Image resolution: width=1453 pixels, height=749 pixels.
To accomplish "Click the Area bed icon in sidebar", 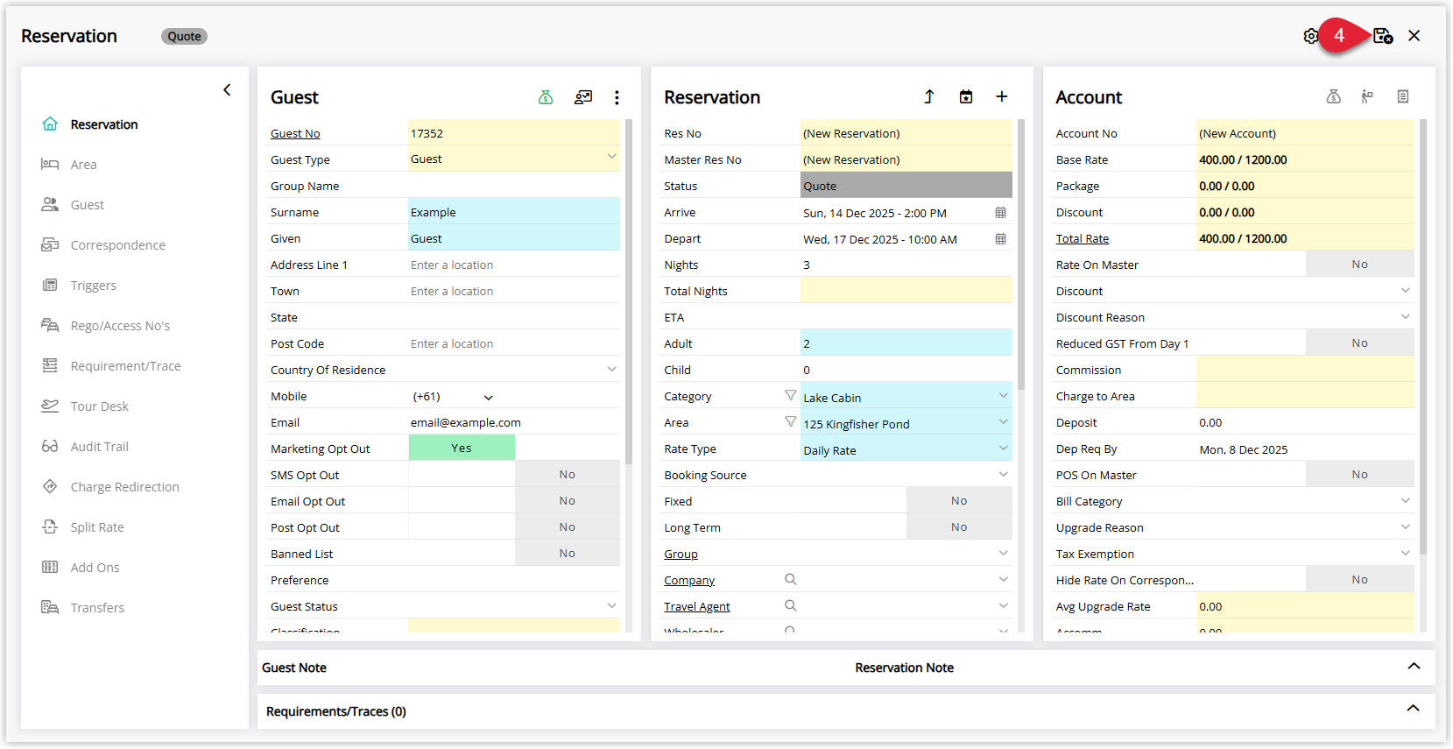I will coord(50,164).
